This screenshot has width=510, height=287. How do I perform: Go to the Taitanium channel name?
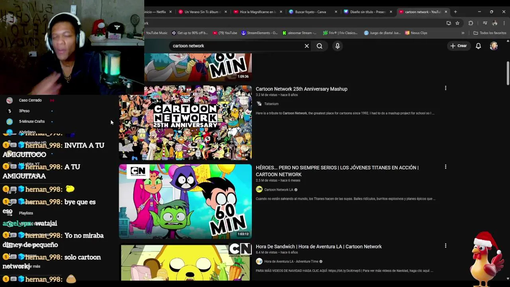tap(271, 104)
